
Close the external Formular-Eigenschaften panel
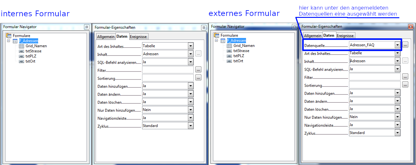[x=410, y=26]
